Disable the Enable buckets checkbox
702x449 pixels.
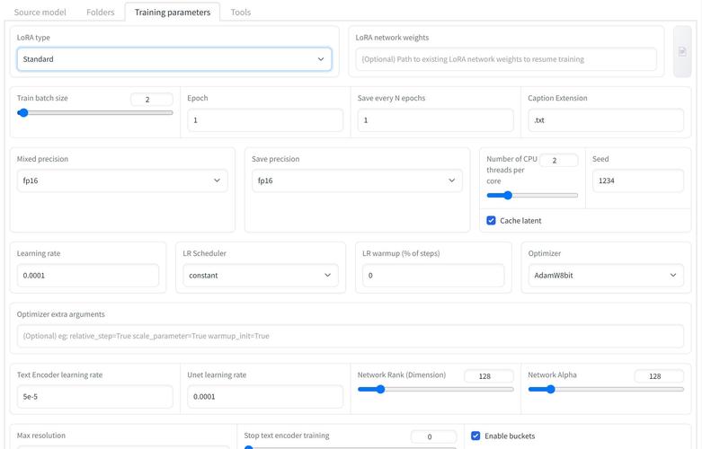click(475, 436)
